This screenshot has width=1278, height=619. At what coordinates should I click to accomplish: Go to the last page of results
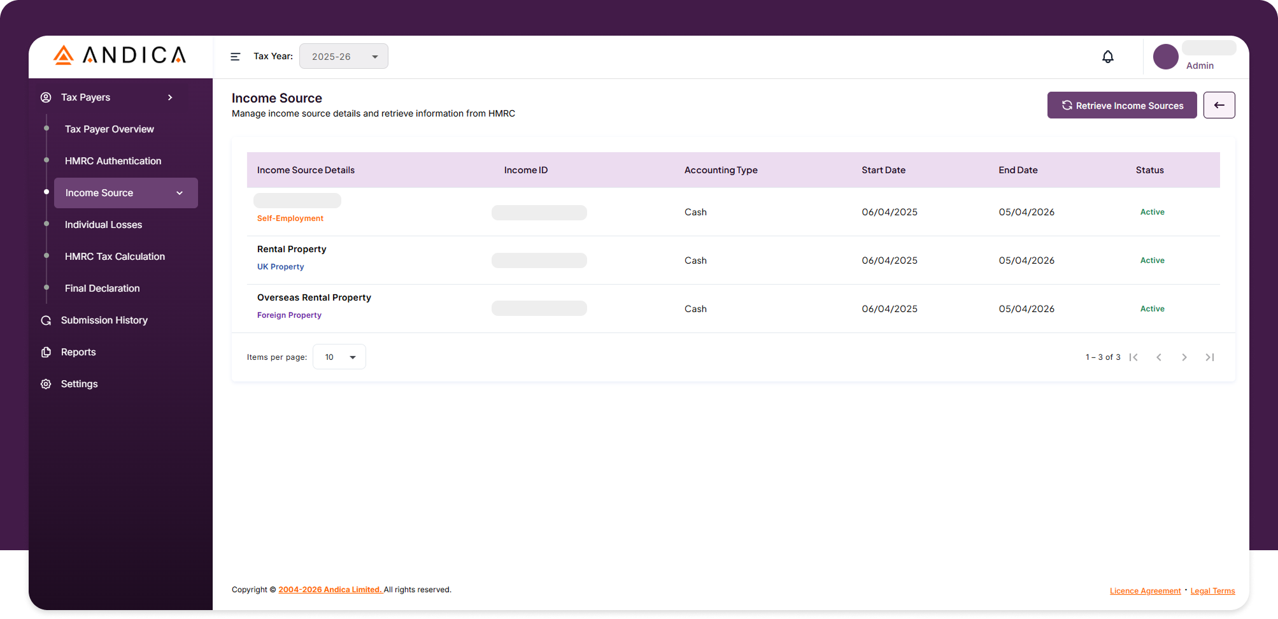click(x=1209, y=357)
